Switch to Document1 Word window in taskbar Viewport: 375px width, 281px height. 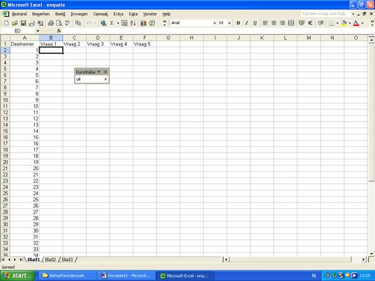[x=126, y=275]
